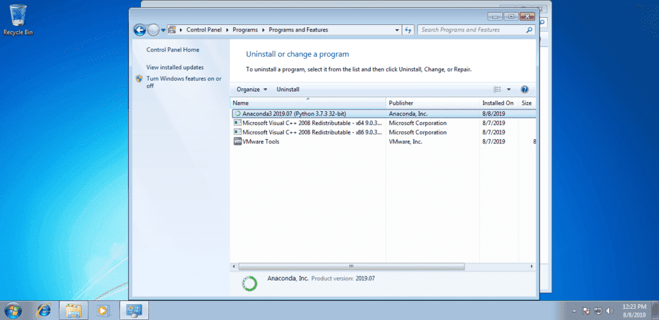Image resolution: width=659 pixels, height=320 pixels.
Task: Click the Back navigation arrow button
Action: pos(139,30)
